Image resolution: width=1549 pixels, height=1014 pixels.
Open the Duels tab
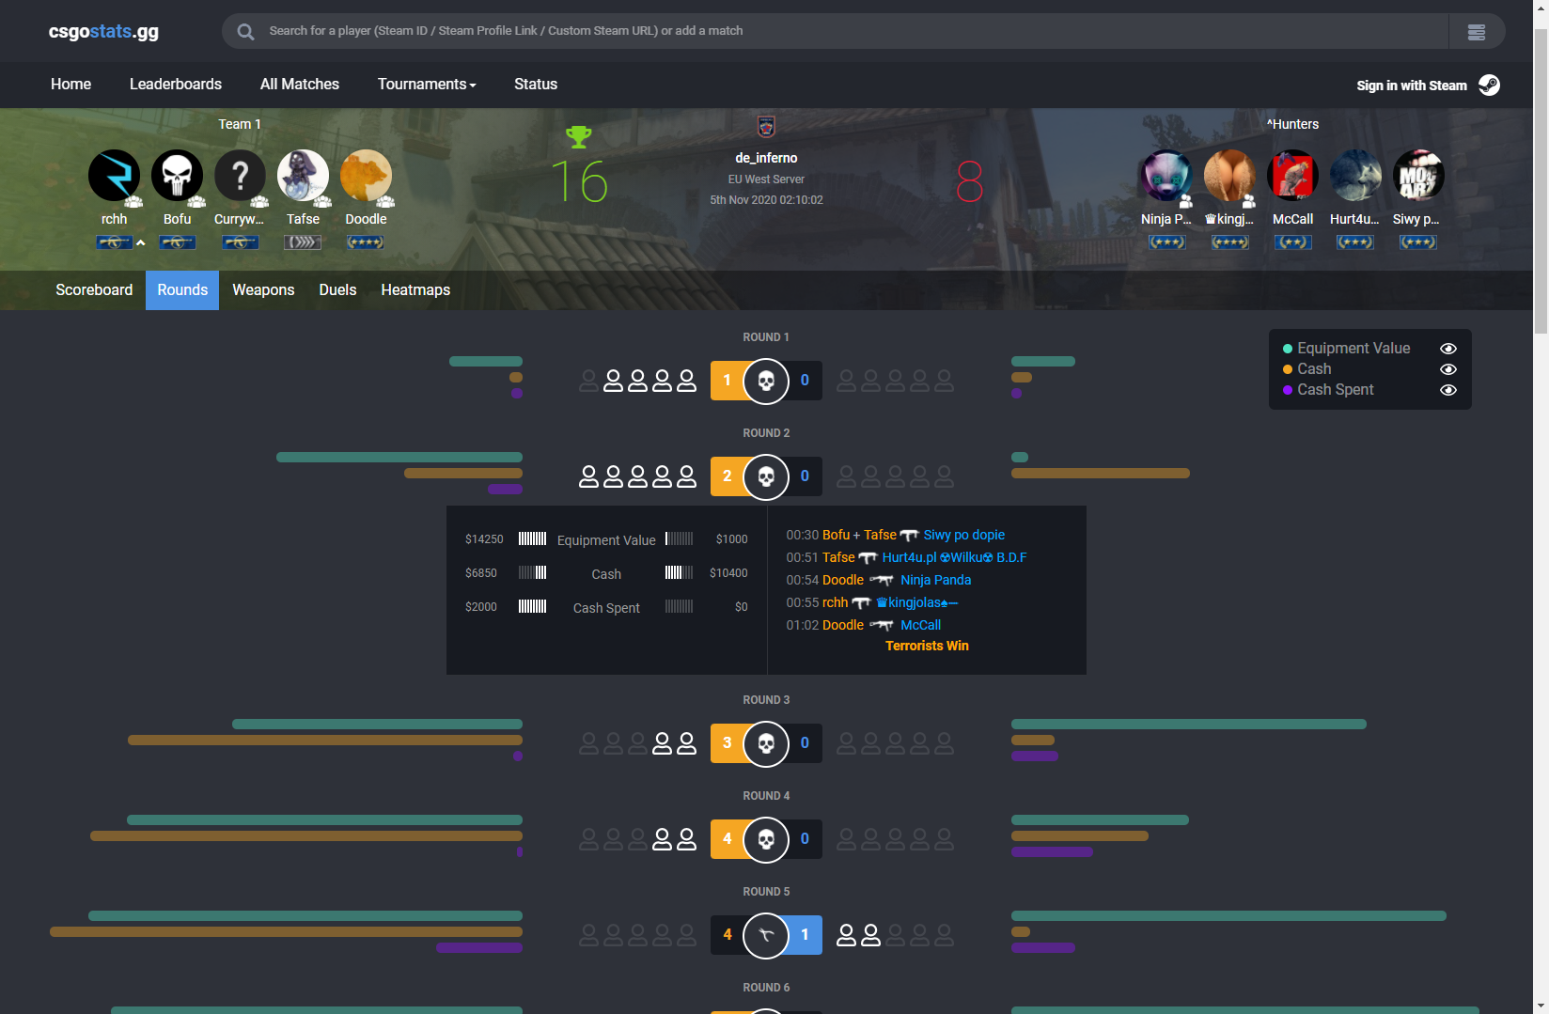(337, 290)
